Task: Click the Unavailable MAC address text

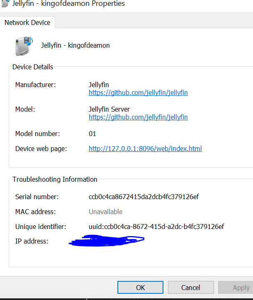Action: [105, 212]
